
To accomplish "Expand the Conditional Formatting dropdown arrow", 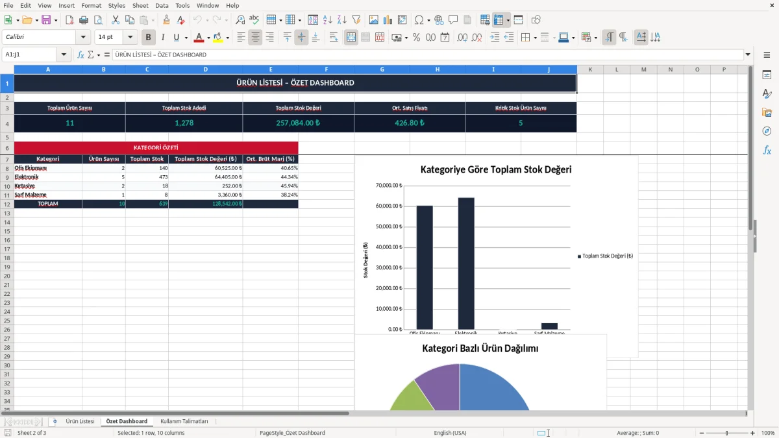I will (595, 38).
